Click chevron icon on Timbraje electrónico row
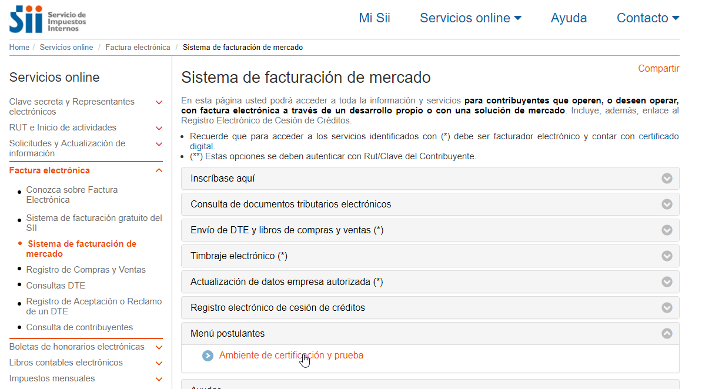This screenshot has width=712, height=389. (x=667, y=256)
